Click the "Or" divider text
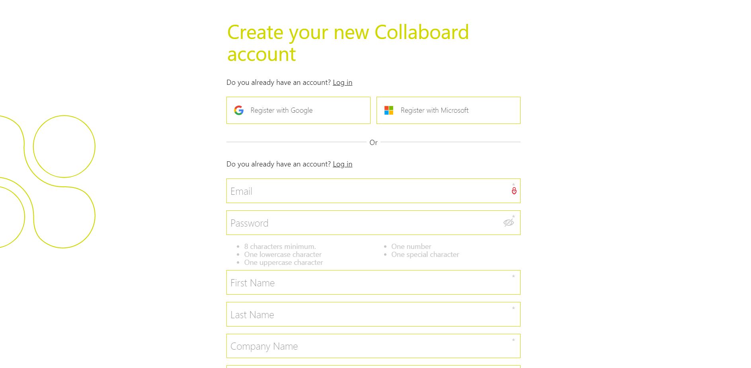 373,142
